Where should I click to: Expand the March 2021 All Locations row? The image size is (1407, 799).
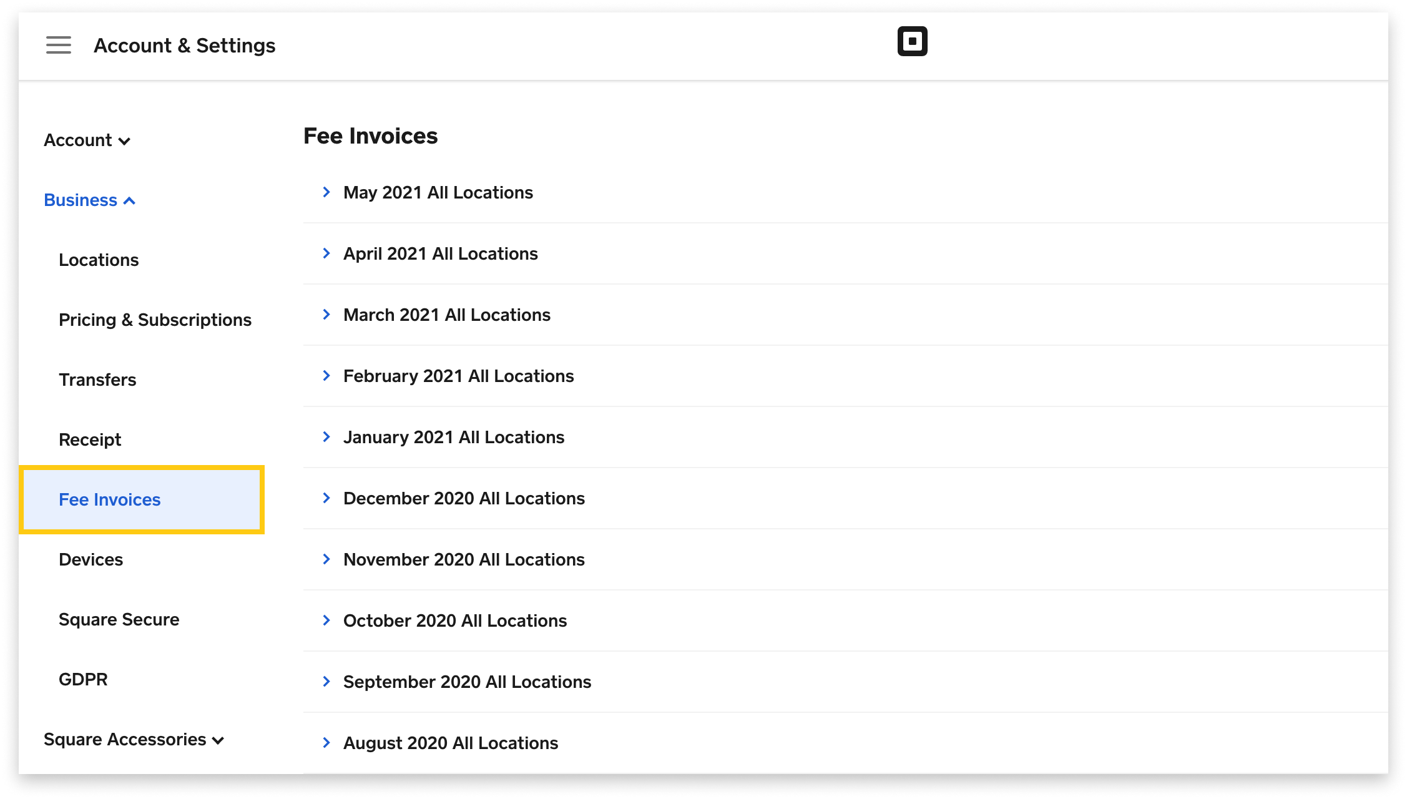coord(845,315)
